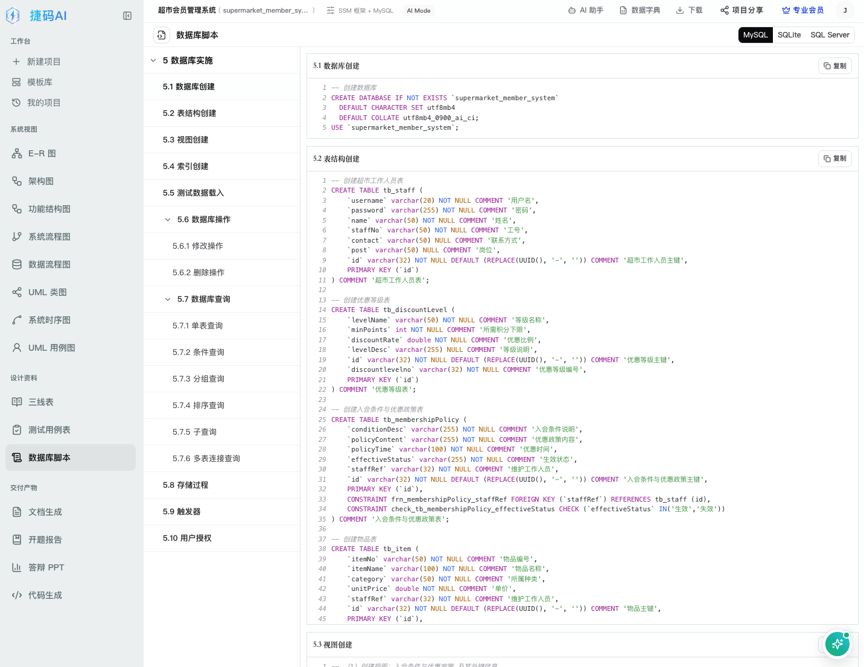Click the 捷码AI logo icon
Image resolution: width=864 pixels, height=667 pixels.
point(13,16)
